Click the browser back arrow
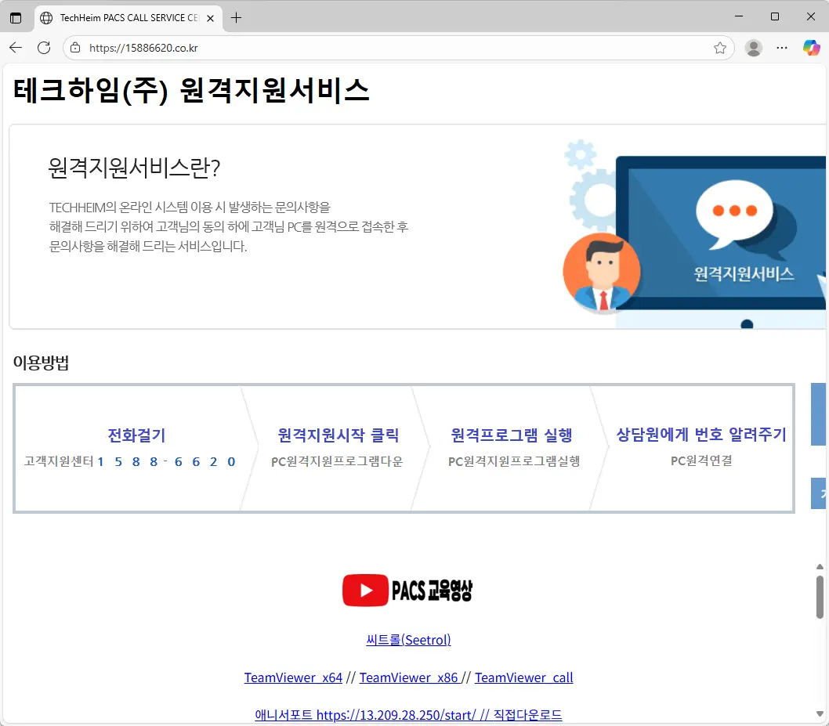Viewport: 829px width, 726px height. 16,48
